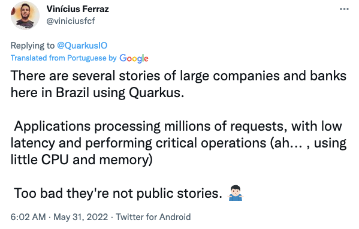Open the Twitter for Android source link
The image size is (359, 229).
tap(153, 217)
